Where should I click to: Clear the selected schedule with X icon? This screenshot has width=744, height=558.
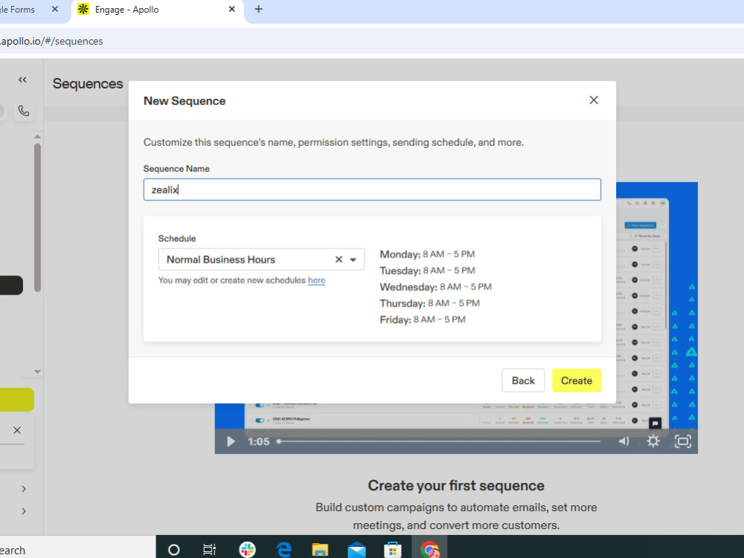coord(339,260)
